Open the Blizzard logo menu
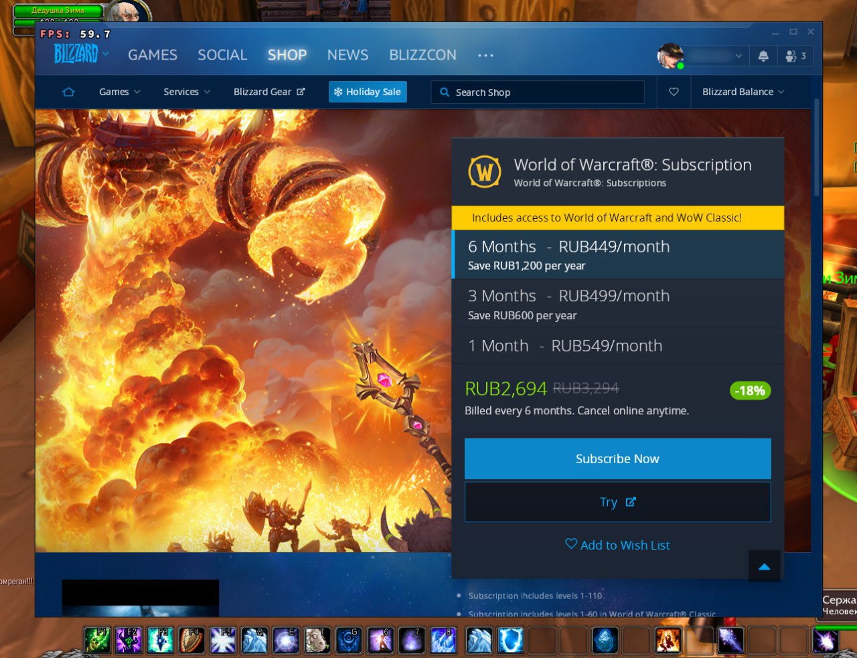This screenshot has width=857, height=658. pyautogui.click(x=80, y=54)
